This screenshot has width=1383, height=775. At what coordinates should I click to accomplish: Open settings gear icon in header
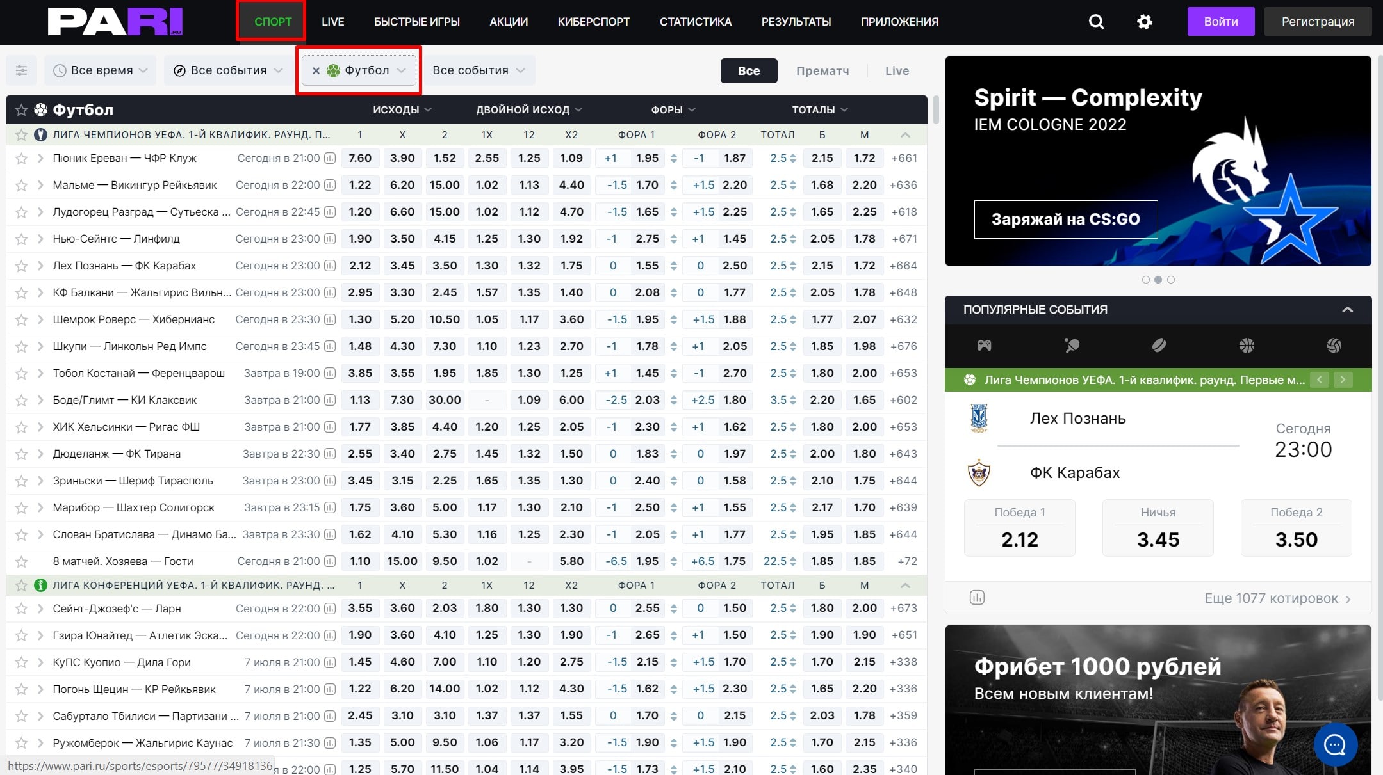(x=1144, y=22)
